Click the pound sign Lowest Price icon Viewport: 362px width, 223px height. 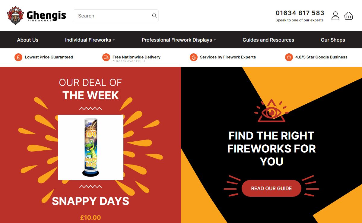[18, 57]
